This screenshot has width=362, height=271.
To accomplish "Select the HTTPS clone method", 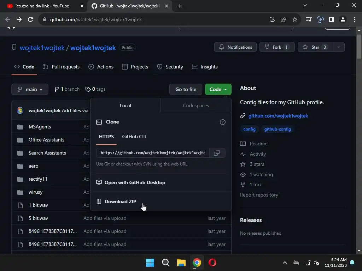I will pos(106,137).
